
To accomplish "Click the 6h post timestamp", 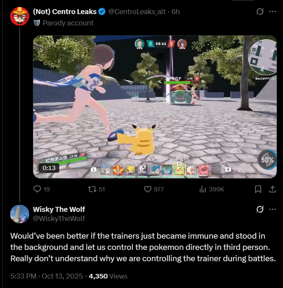I will (175, 12).
